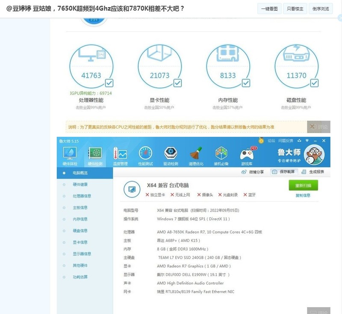The image size is (342, 314).
Task: Click the camera icon for 保存截屏
Action: pyautogui.click(x=274, y=172)
